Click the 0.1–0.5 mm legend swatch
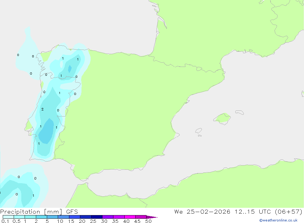Viewport: 304px width, 223px height. coord(8,217)
